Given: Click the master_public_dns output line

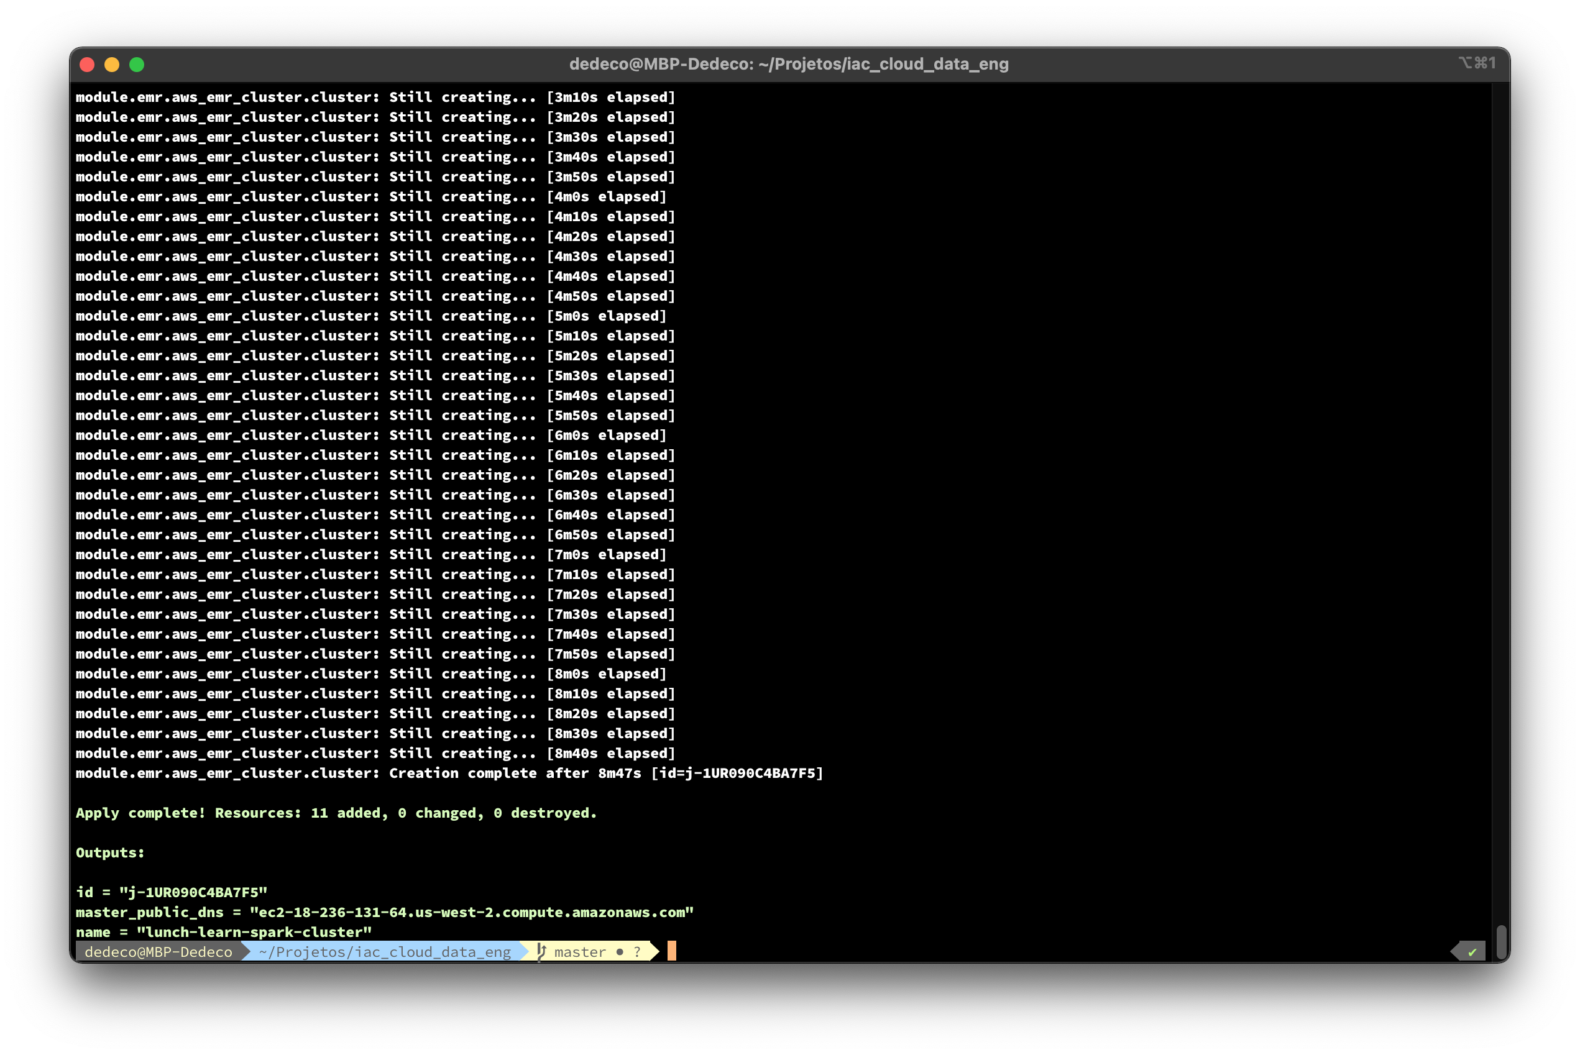Looking at the screenshot, I should (384, 912).
